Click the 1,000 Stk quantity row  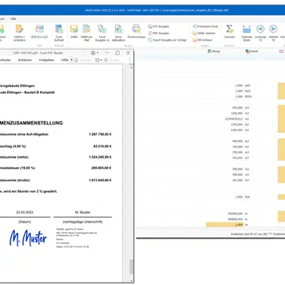[243, 197]
